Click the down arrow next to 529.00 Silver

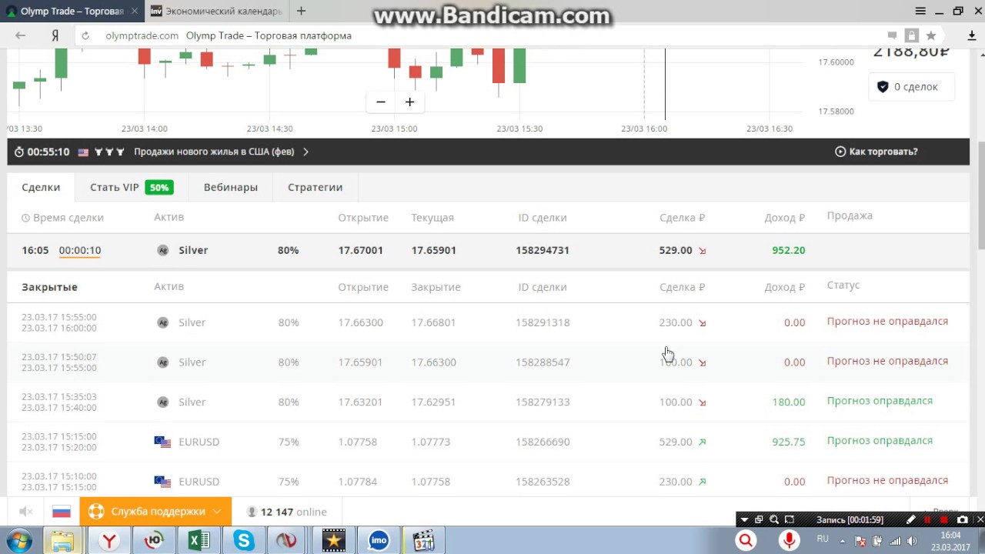[702, 251]
